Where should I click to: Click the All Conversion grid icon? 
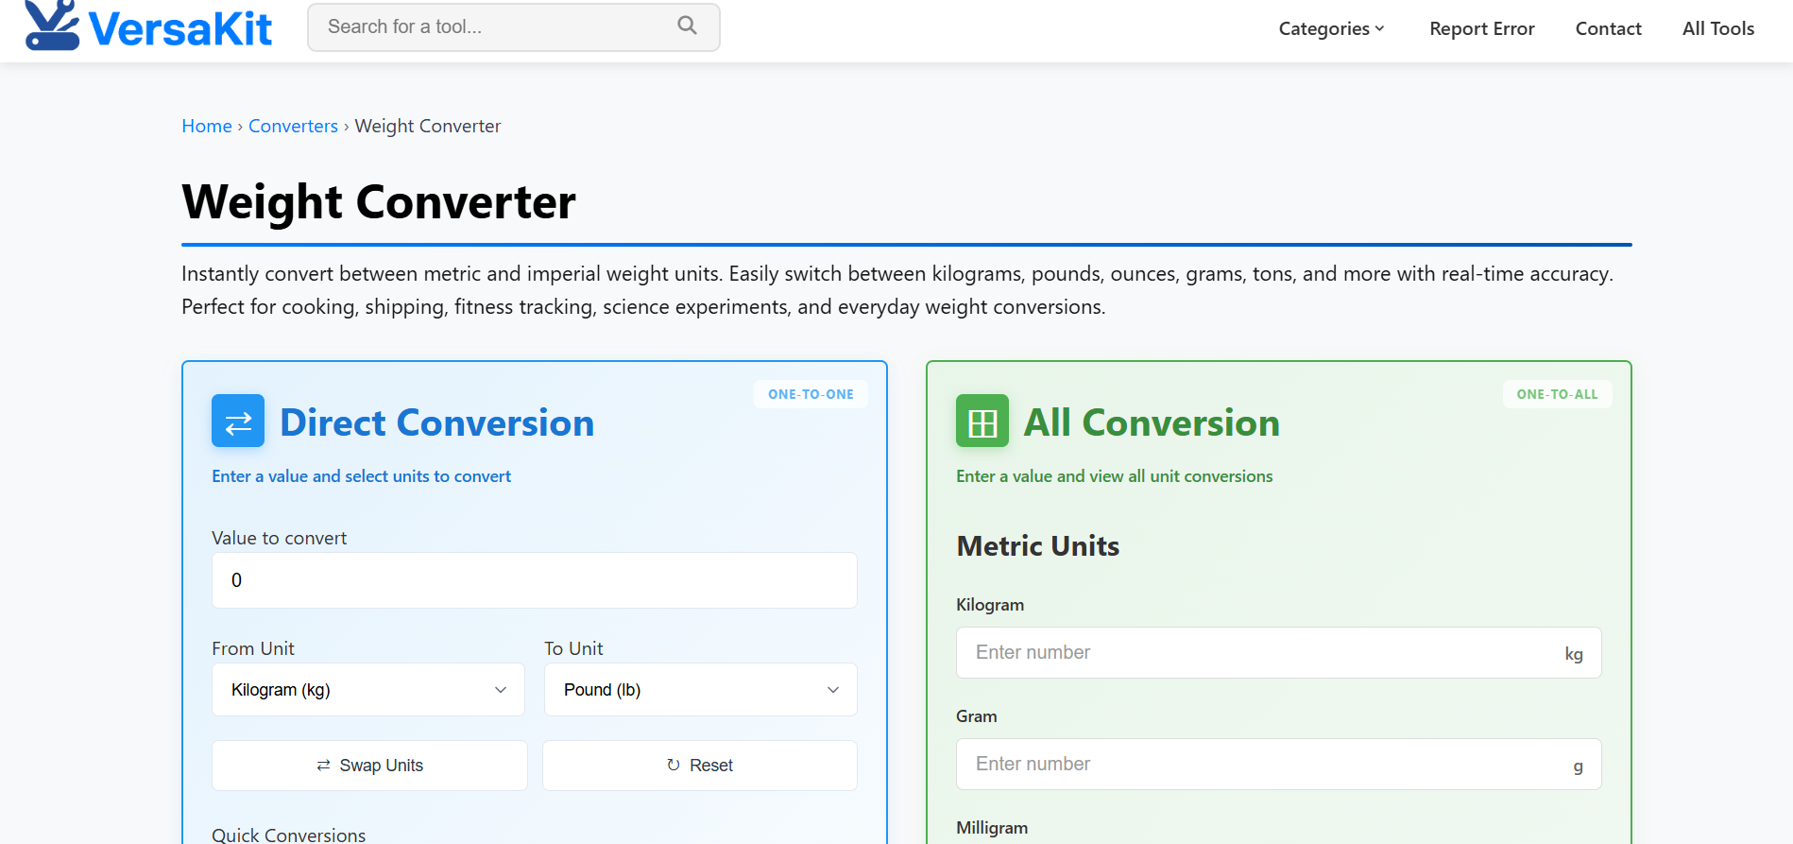tap(982, 421)
